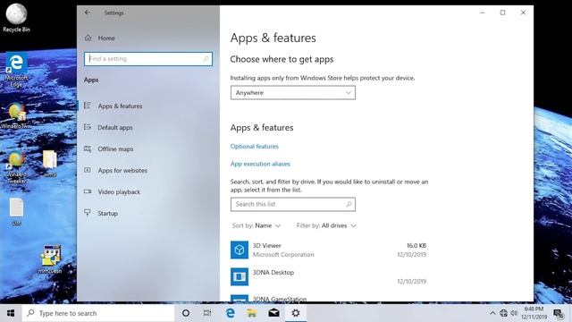Open Winaero Tweaker desktop shortcut
The image size is (572, 322).
16,167
